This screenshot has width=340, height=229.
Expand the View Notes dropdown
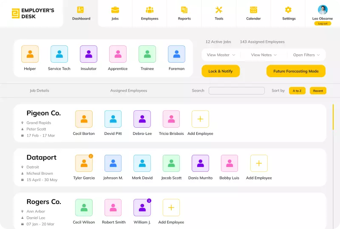pyautogui.click(x=263, y=55)
